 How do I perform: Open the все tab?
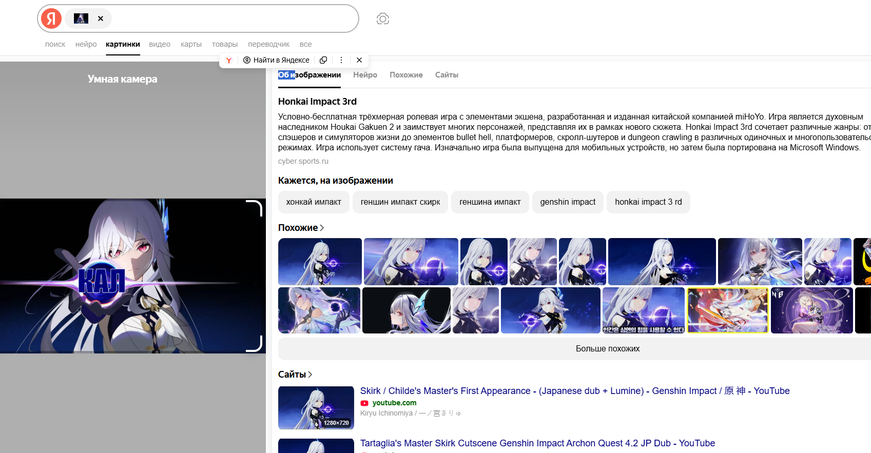305,44
